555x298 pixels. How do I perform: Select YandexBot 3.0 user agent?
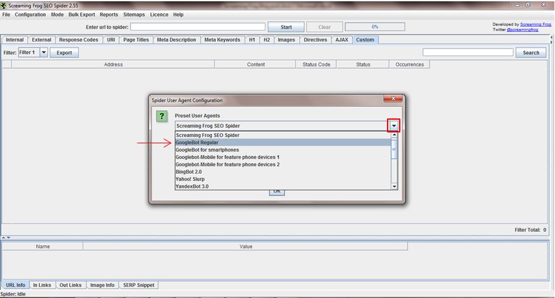pos(283,186)
